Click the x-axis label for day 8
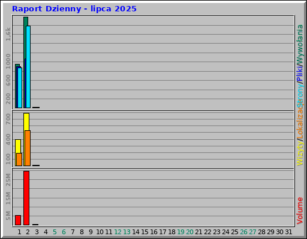The height and width of the screenshot is (239, 307). click(82, 232)
